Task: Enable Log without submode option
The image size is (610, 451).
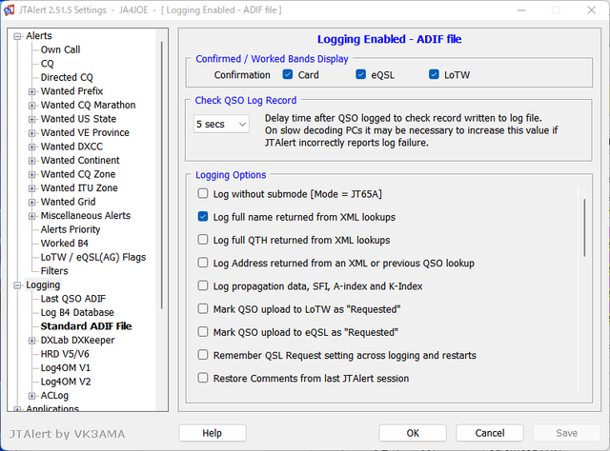Action: pyautogui.click(x=203, y=193)
